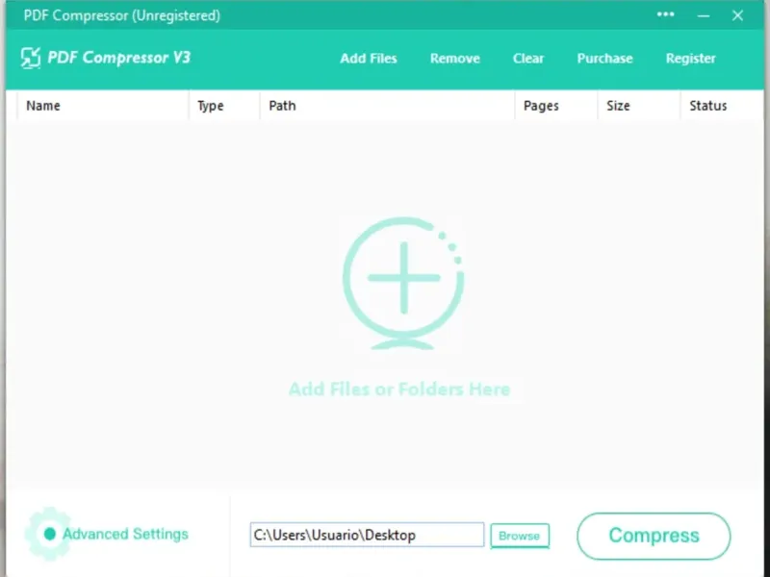Open the Register option

click(x=690, y=59)
